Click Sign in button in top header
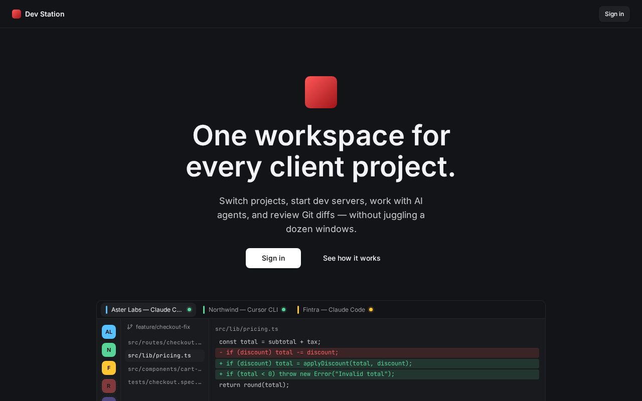 click(614, 14)
